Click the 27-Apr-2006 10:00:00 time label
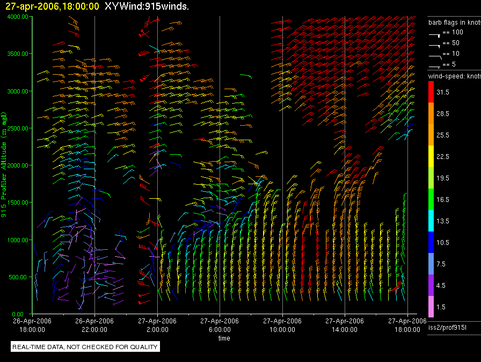 click(282, 325)
